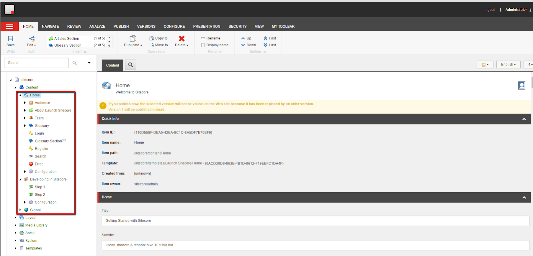This screenshot has height=256, width=533.
Task: Open the VERSIONS ribbon tab
Action: tap(146, 27)
